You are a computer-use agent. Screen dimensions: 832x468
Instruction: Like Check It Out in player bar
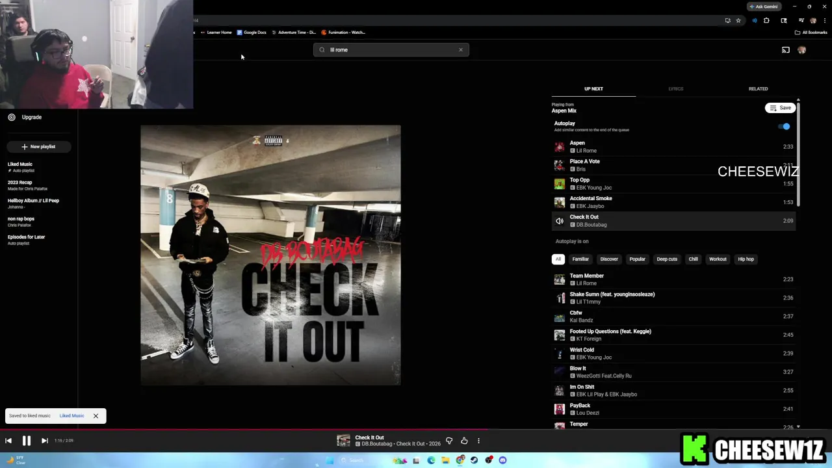tap(464, 441)
